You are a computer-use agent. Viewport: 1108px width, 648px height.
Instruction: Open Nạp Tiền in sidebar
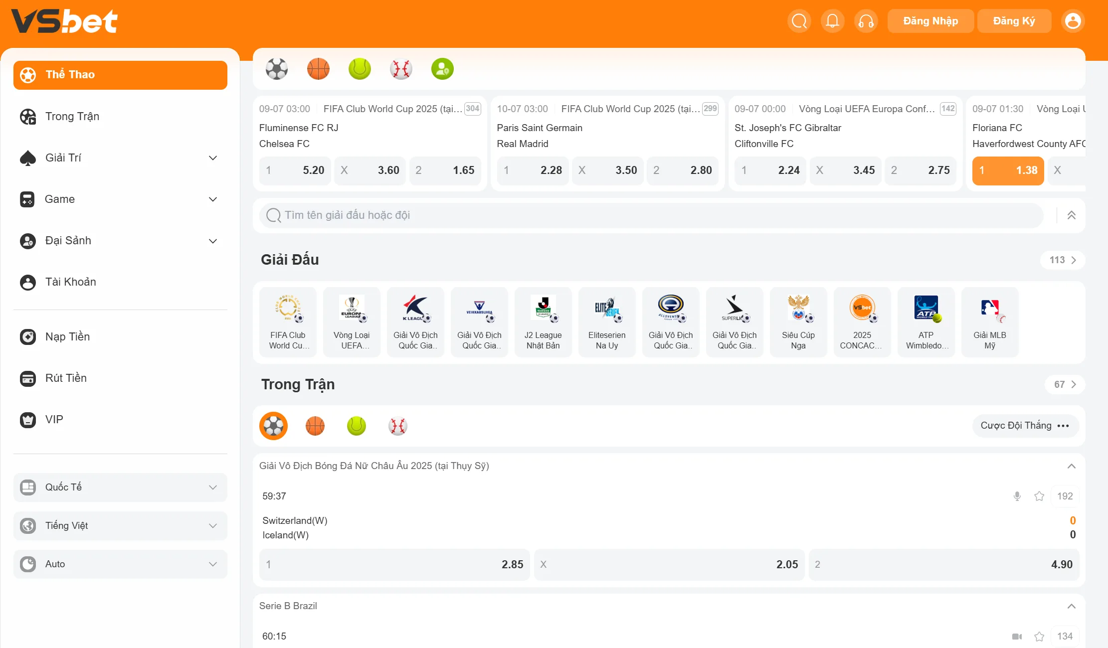tap(120, 336)
